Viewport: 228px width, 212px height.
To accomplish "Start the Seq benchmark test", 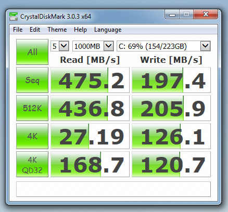I will pos(32,80).
